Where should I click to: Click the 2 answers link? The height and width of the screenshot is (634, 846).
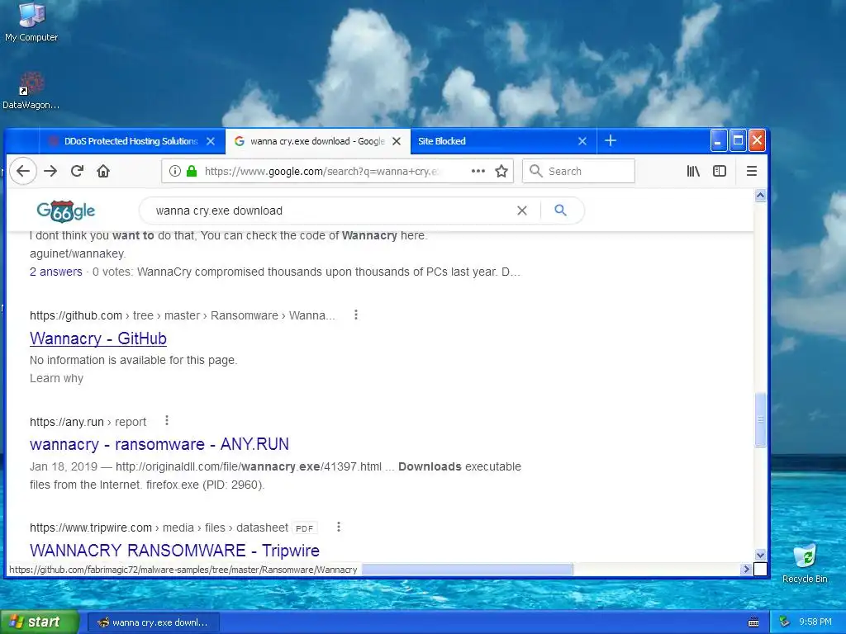coord(56,272)
